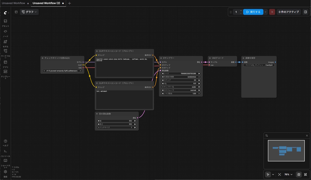Open the モデル model library
This screenshot has width=311, height=180.
pyautogui.click(x=5, y=43)
